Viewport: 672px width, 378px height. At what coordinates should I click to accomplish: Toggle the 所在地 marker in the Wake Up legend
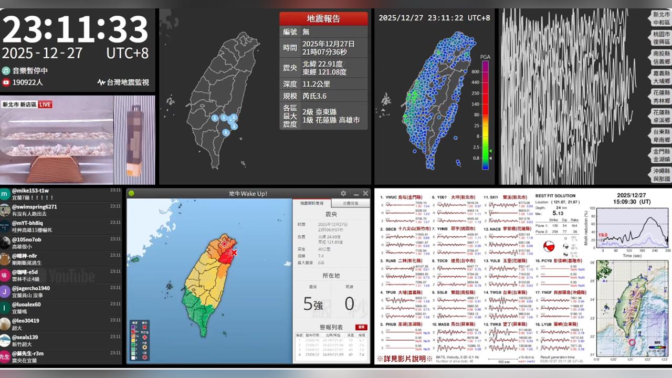[x=145, y=337]
